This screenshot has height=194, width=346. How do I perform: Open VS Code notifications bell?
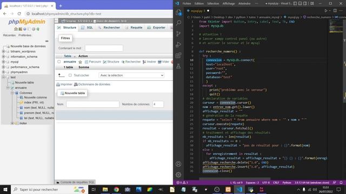pos(341,183)
